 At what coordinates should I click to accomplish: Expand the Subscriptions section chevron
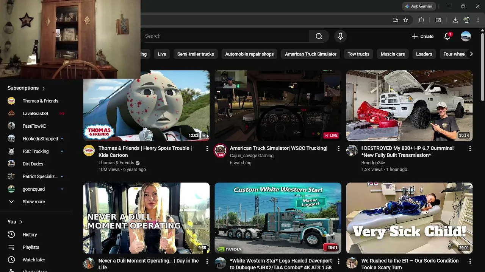(x=44, y=88)
